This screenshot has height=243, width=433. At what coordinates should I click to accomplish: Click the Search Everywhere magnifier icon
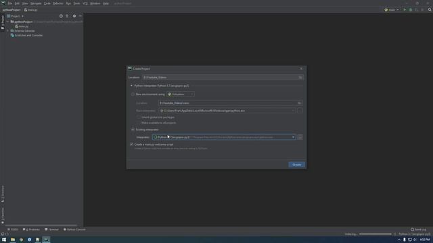(x=430, y=9)
